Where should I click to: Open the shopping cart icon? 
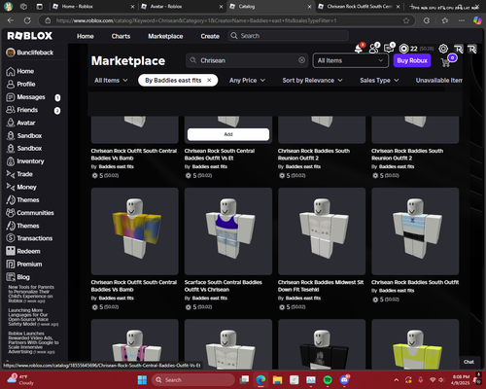(x=446, y=61)
